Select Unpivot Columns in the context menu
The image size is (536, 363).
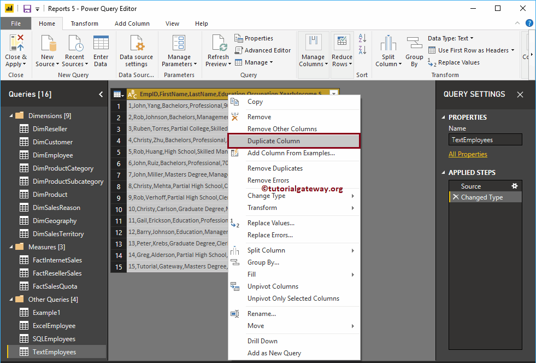pyautogui.click(x=273, y=286)
